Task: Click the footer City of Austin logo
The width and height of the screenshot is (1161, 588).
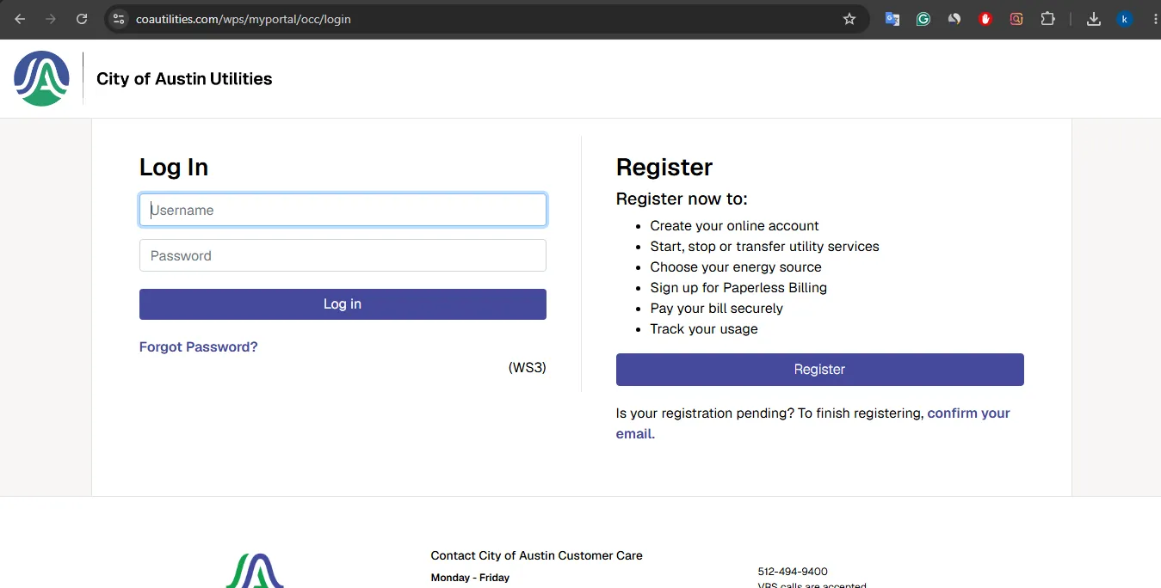Action: [255, 571]
